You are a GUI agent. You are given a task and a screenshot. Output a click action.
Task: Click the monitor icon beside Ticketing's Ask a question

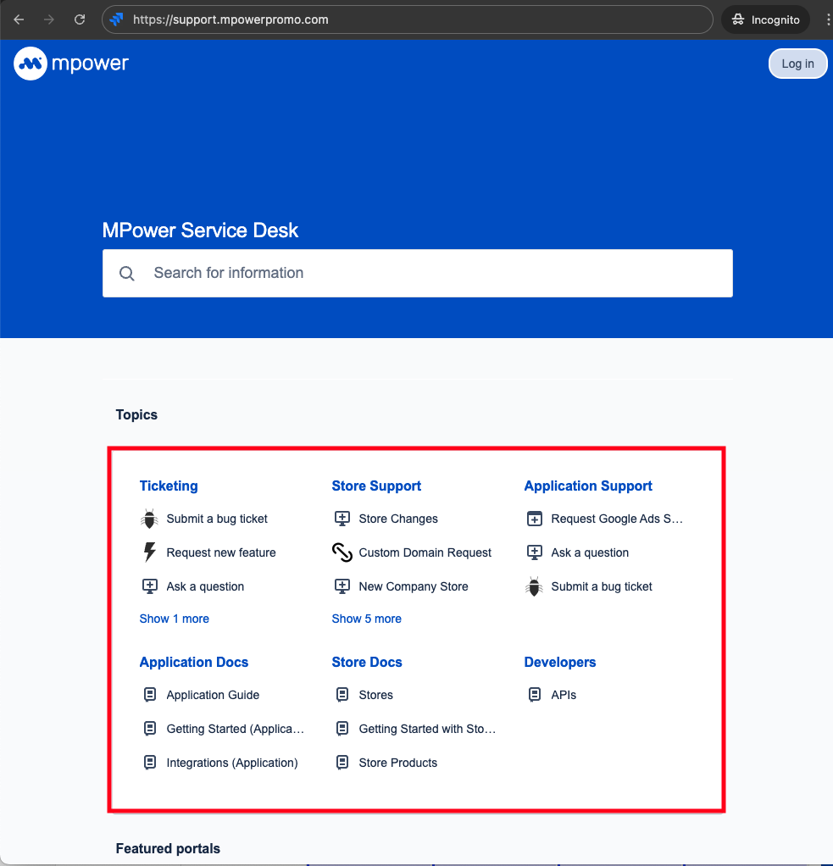click(150, 586)
